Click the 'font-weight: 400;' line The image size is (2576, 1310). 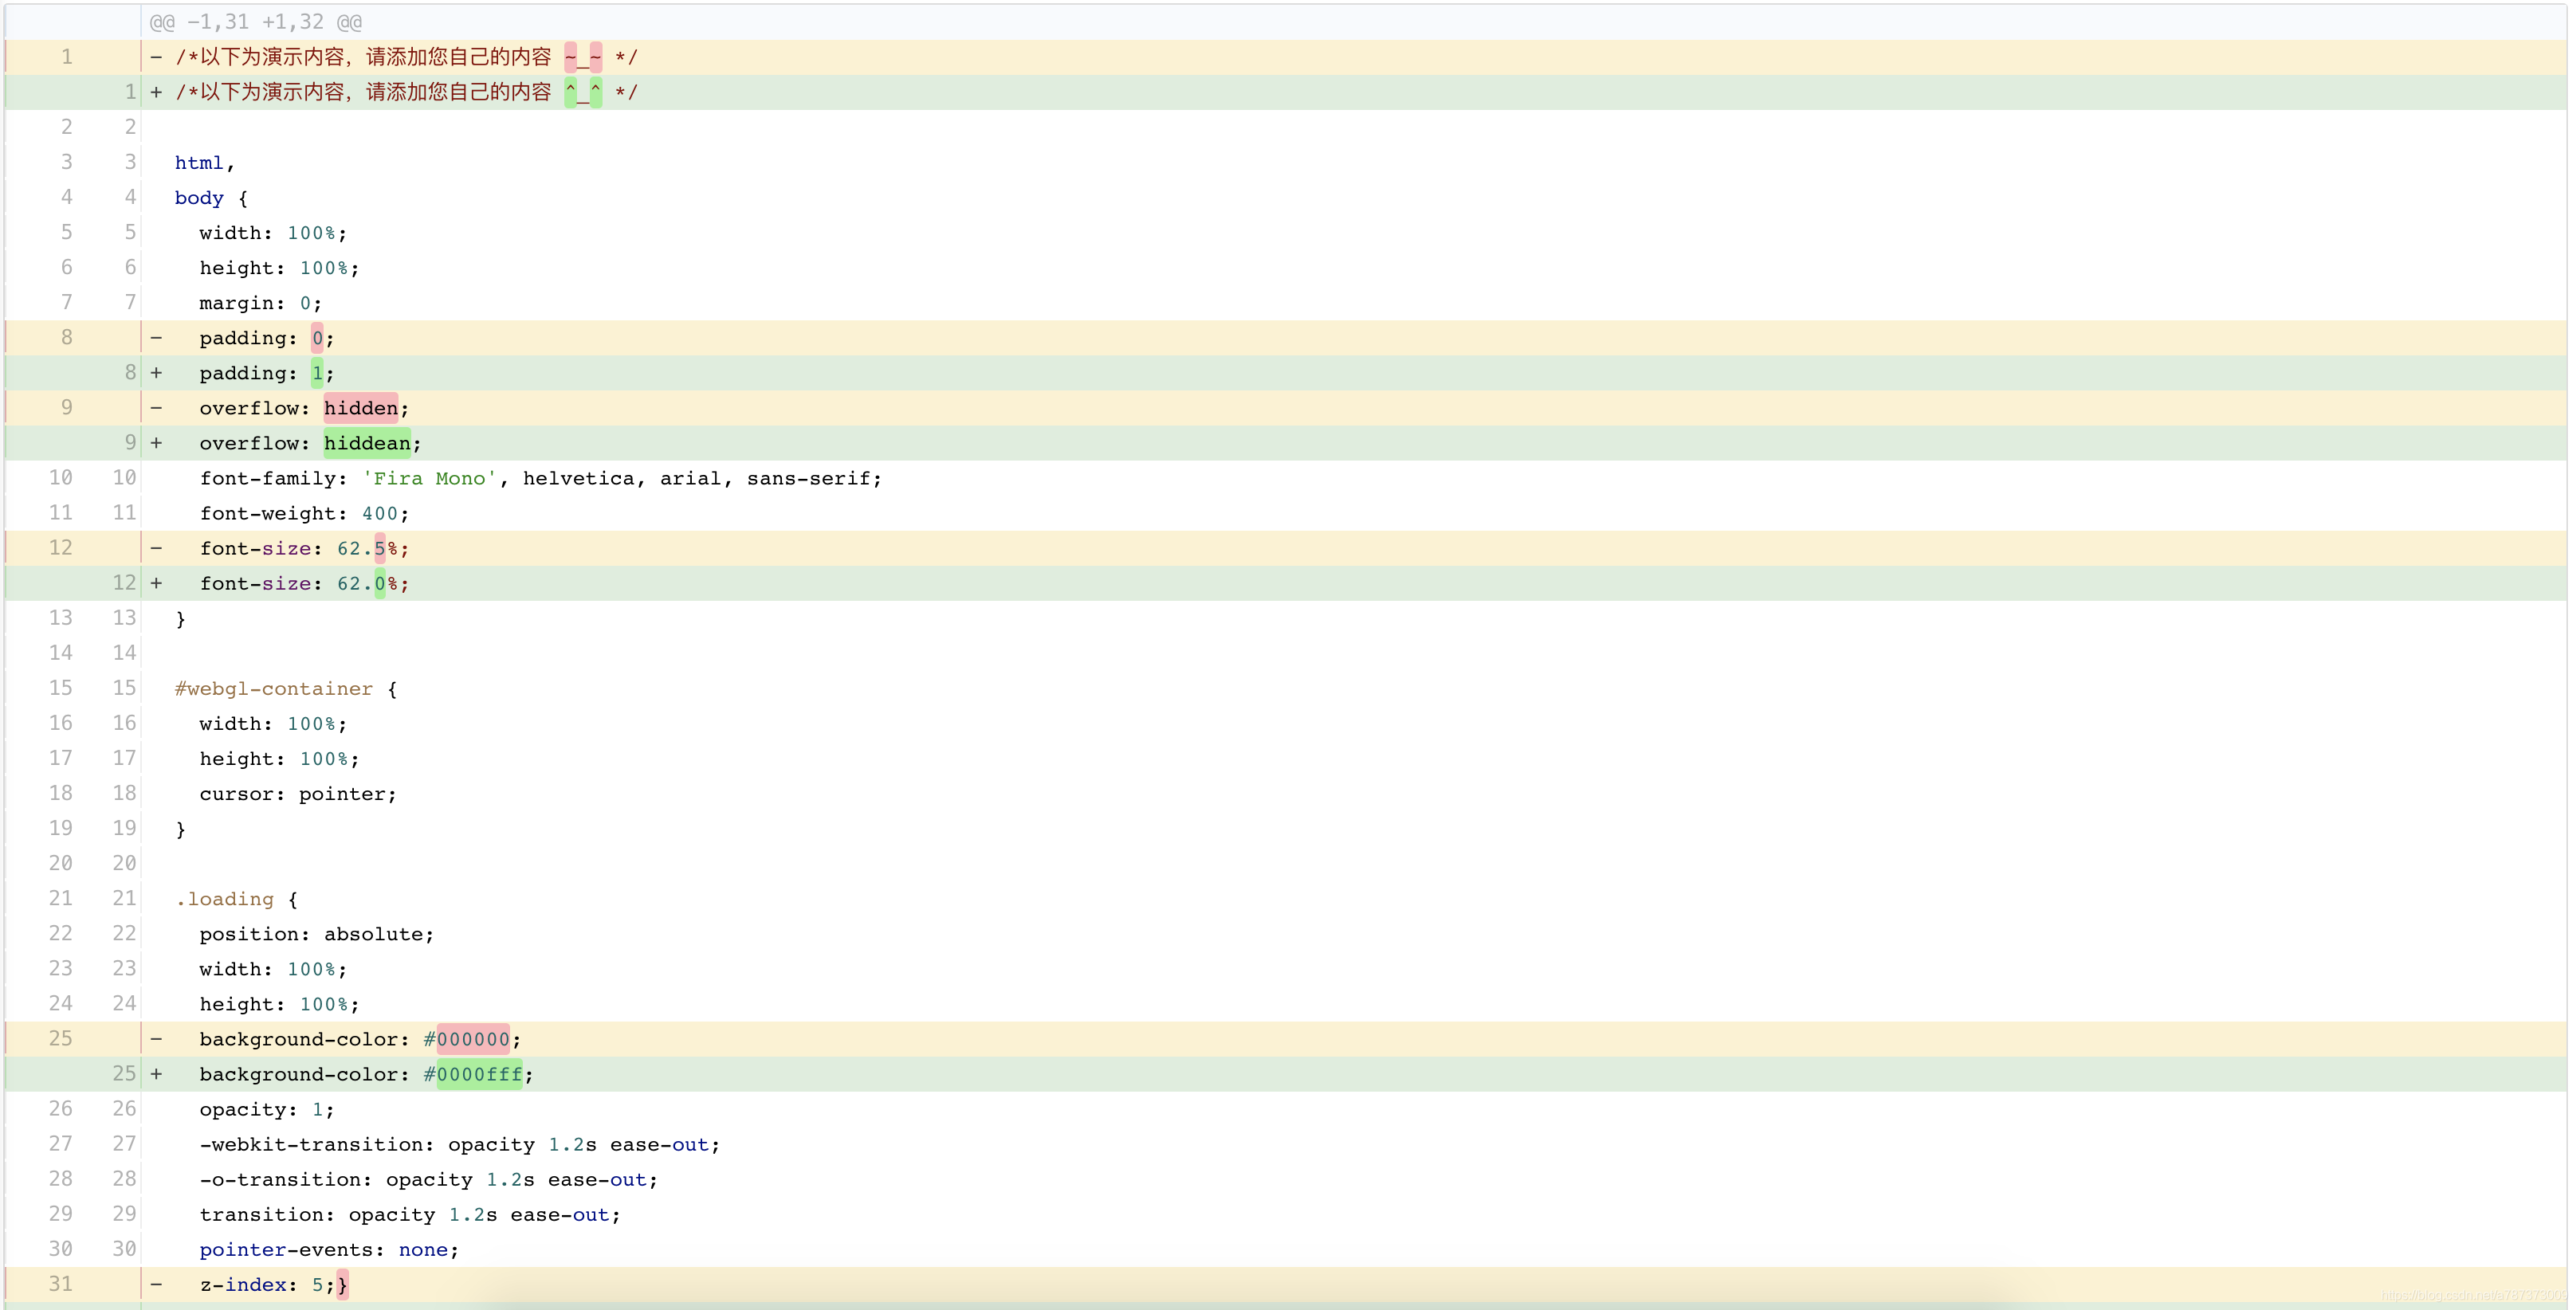click(304, 513)
